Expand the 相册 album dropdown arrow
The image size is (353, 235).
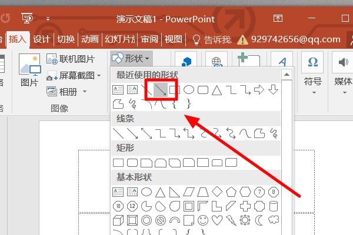84,92
